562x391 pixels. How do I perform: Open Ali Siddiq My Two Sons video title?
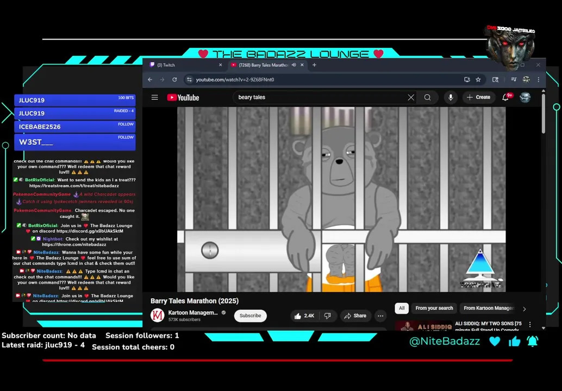pos(488,326)
